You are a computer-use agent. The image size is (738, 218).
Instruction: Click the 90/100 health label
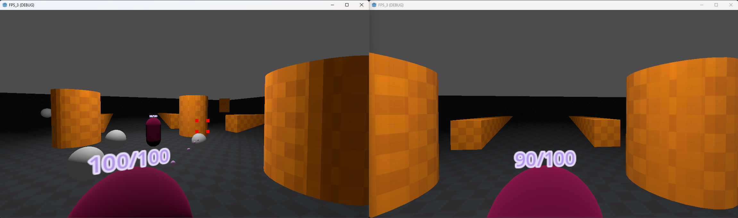tap(545, 159)
